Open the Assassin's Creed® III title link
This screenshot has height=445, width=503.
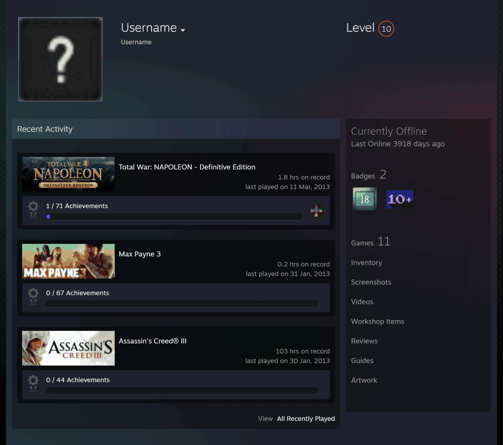[x=152, y=341]
